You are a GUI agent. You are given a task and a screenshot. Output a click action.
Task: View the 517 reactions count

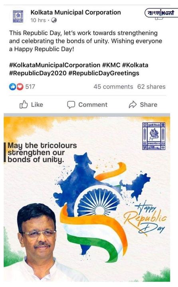[x=30, y=86]
